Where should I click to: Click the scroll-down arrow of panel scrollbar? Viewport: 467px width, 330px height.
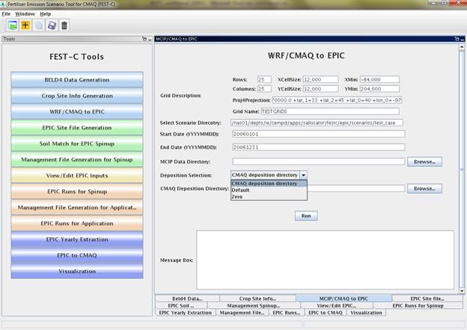coord(462,290)
